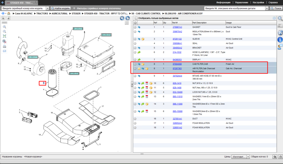This screenshot has width=283, height=164.
Task: Click the serial number input field
Action: tap(24, 8)
